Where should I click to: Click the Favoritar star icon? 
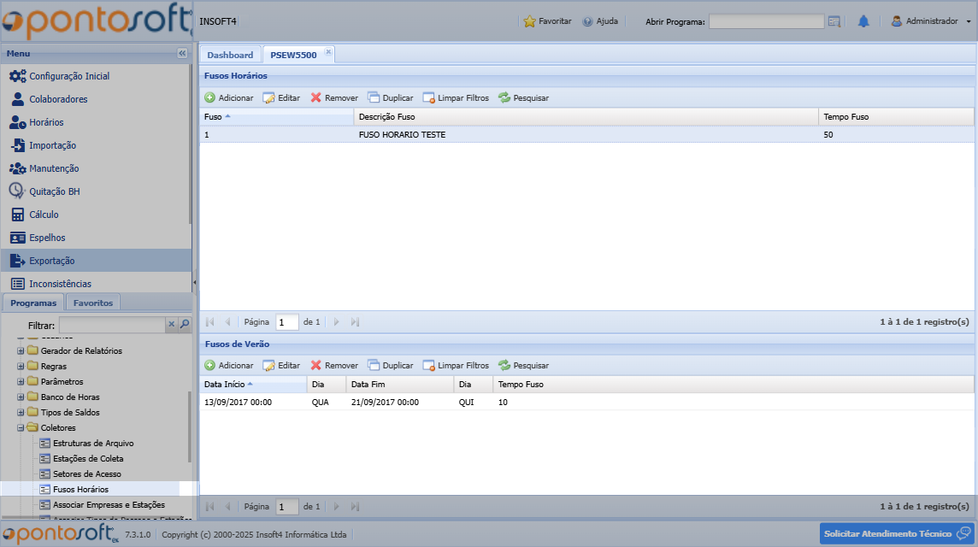[530, 21]
